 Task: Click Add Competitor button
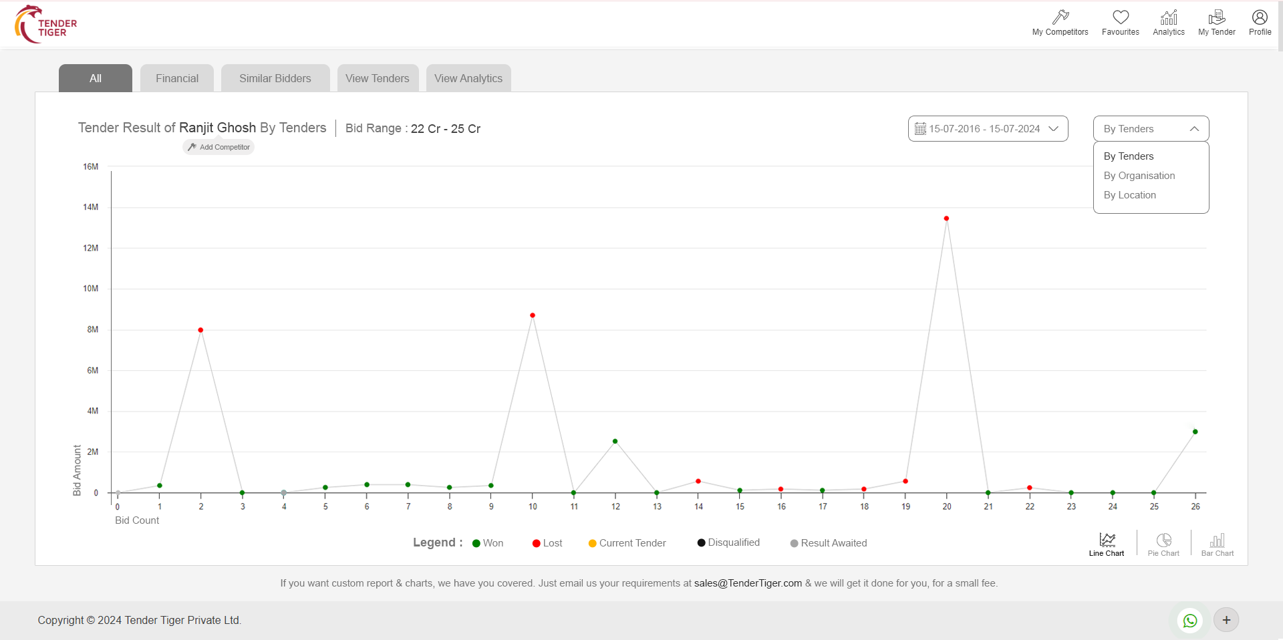pos(219,147)
